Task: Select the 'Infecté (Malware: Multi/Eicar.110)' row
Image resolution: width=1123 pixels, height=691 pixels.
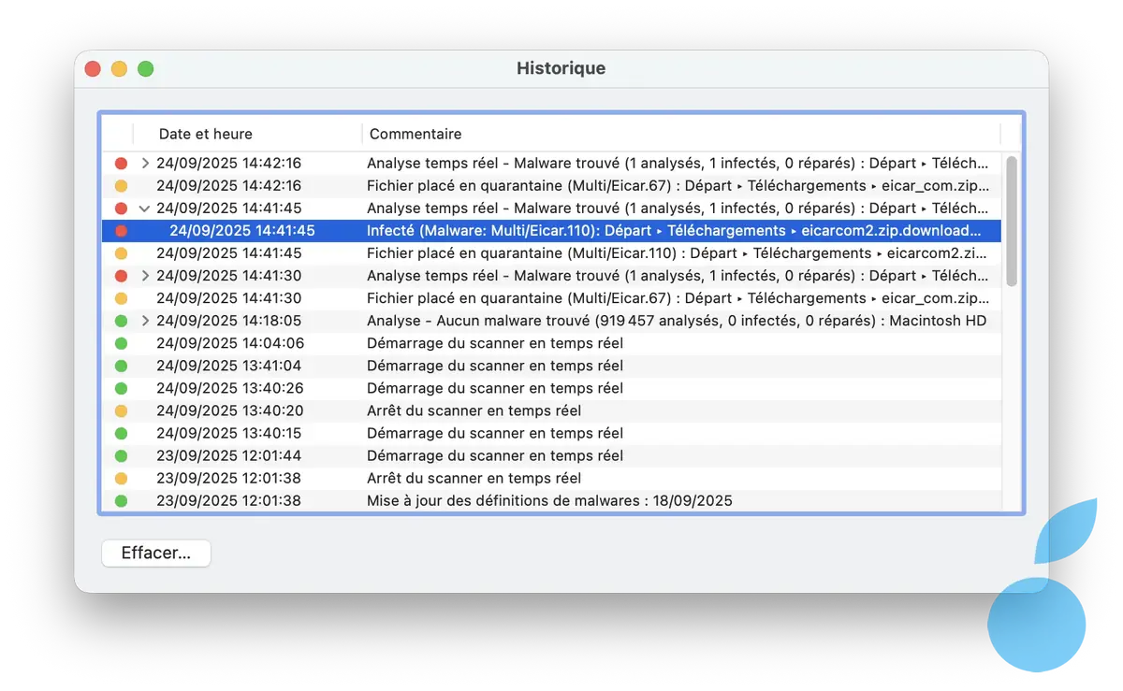Action: pyautogui.click(x=561, y=230)
